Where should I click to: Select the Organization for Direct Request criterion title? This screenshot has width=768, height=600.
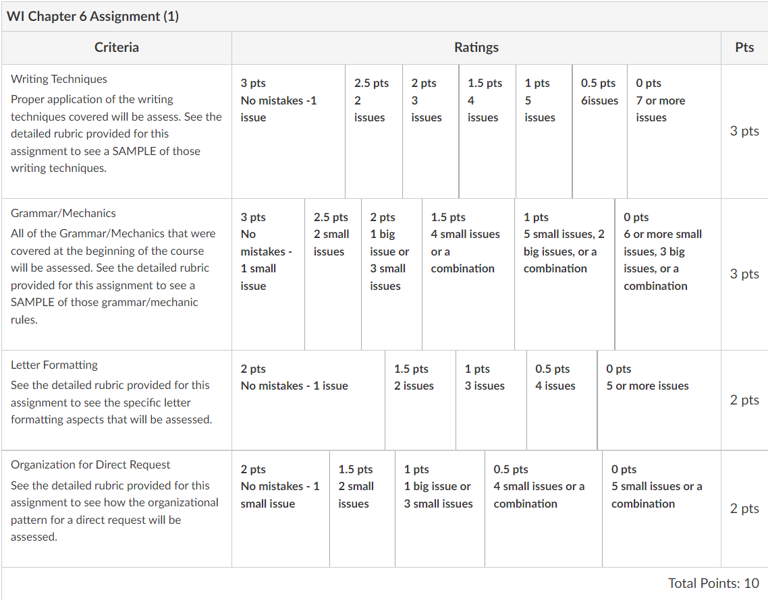(90, 464)
